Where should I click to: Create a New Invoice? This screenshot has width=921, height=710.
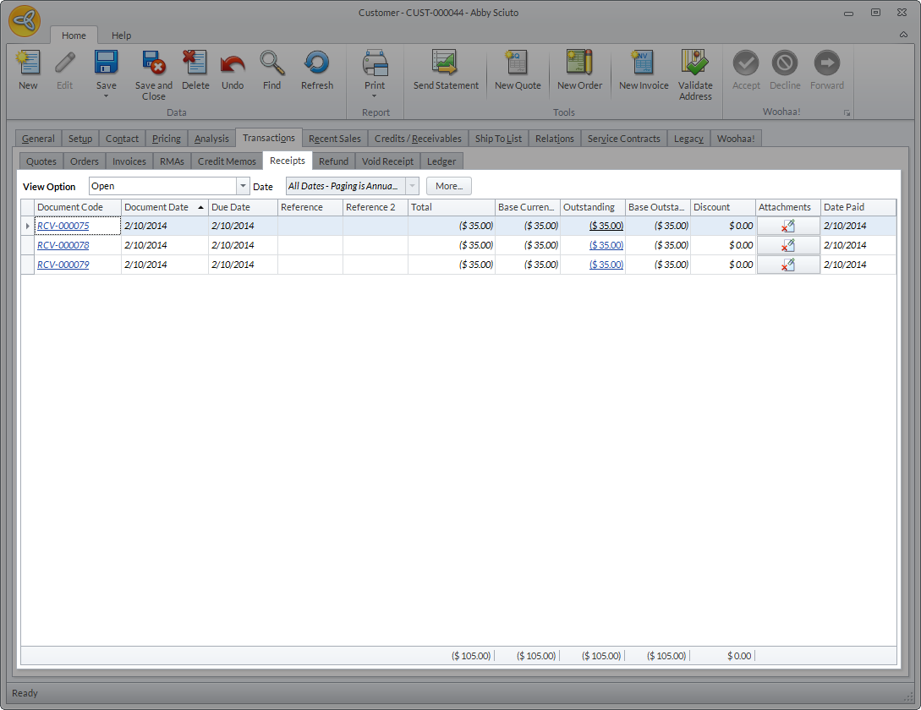[x=644, y=64]
